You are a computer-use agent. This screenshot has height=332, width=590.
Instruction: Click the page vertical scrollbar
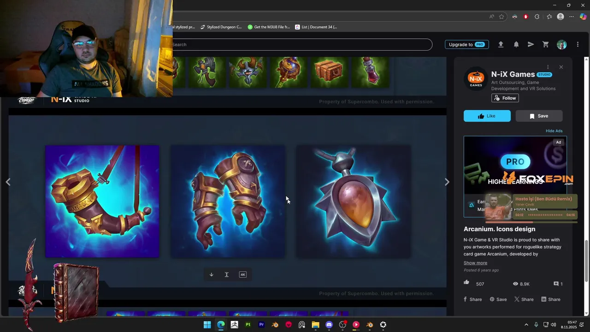click(587, 261)
